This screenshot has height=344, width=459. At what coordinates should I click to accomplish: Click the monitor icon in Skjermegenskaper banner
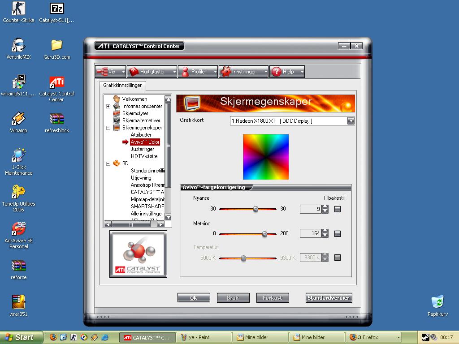tap(192, 103)
